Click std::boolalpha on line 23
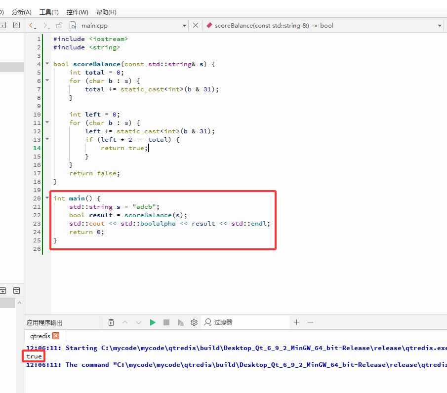This screenshot has height=393, width=447. [x=148, y=224]
